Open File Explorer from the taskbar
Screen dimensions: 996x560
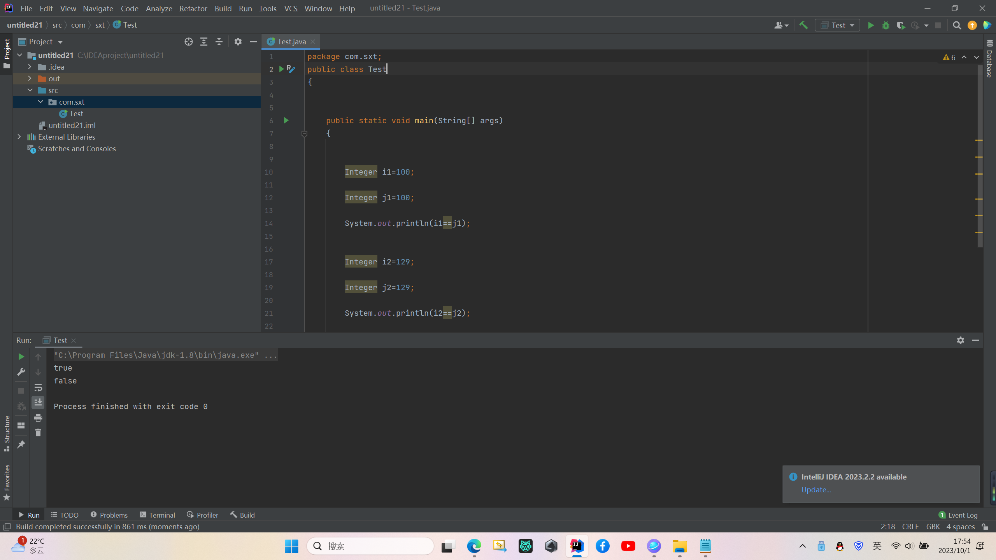(679, 546)
